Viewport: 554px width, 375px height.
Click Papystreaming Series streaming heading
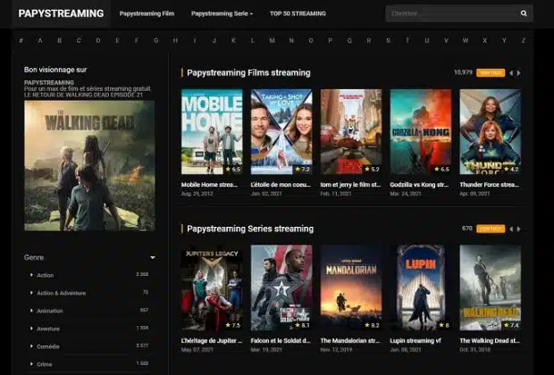point(250,229)
